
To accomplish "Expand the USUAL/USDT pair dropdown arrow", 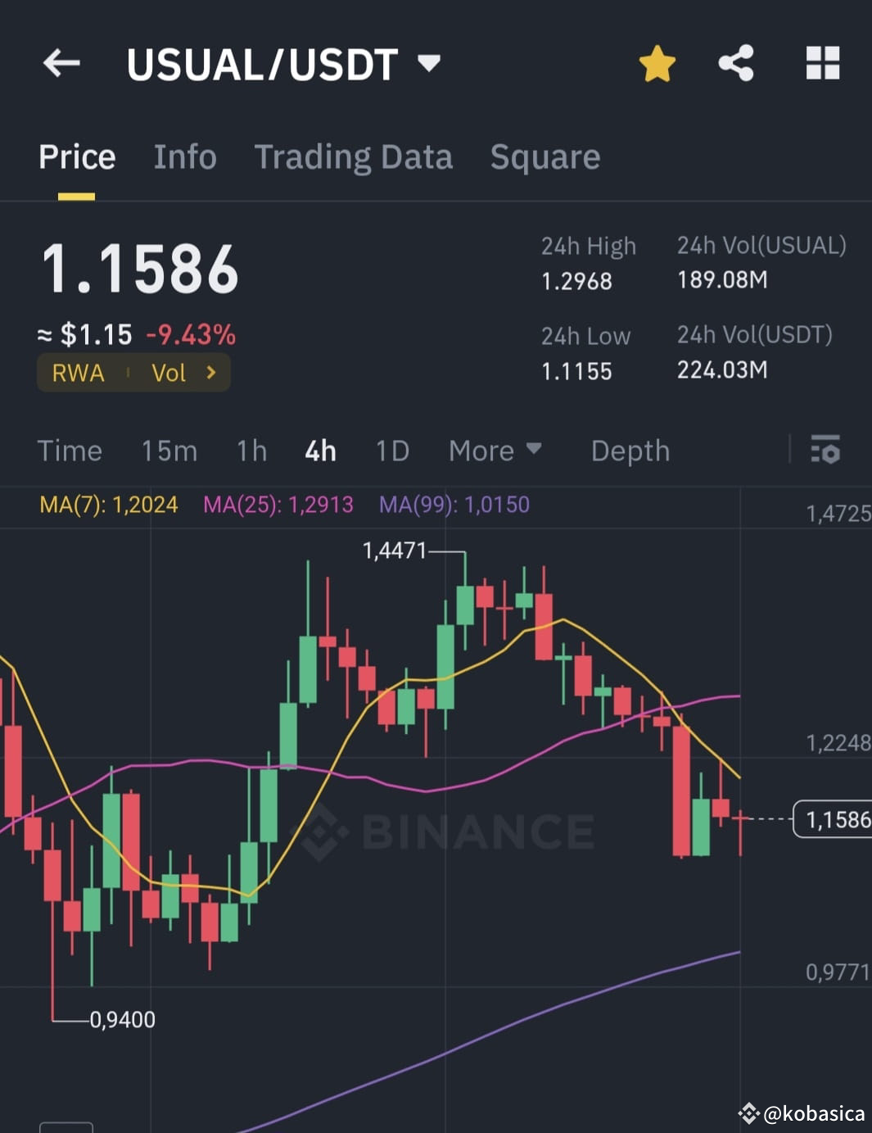I will click(429, 62).
